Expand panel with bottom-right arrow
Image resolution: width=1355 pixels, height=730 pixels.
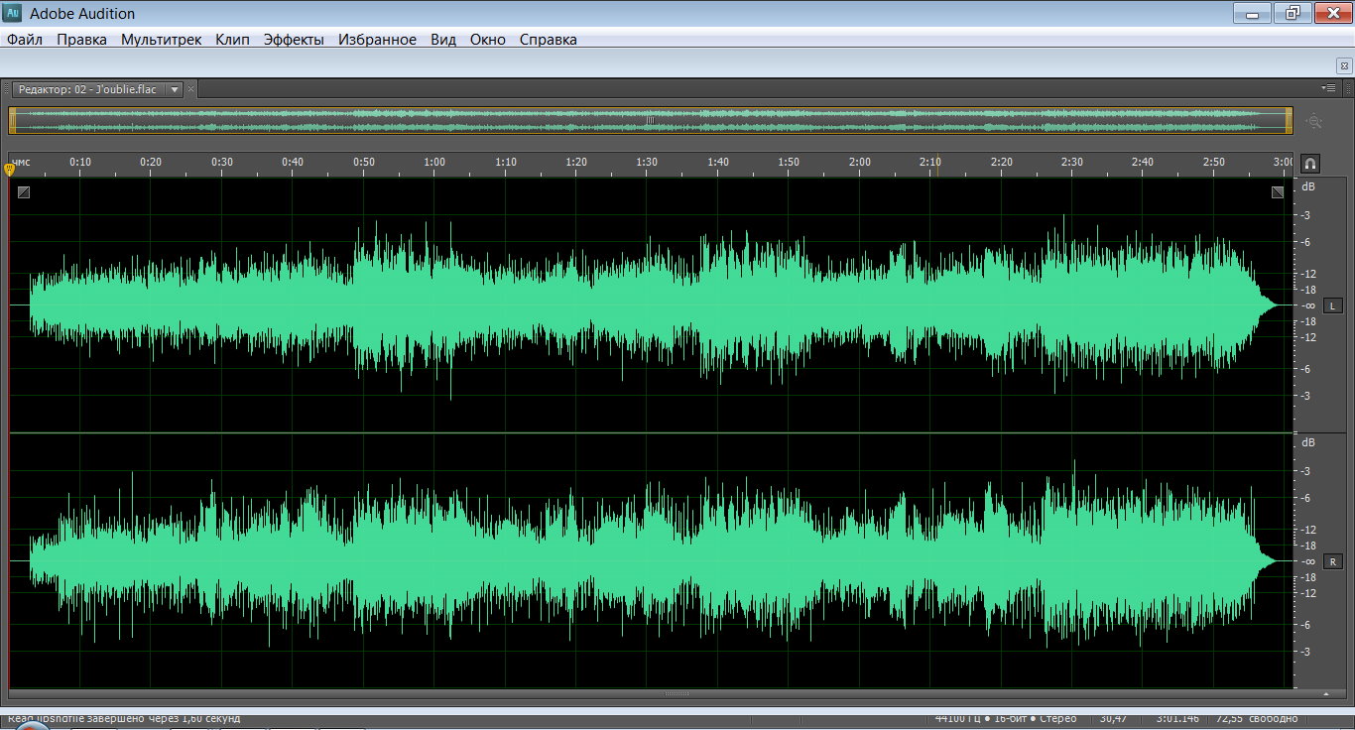(1326, 693)
